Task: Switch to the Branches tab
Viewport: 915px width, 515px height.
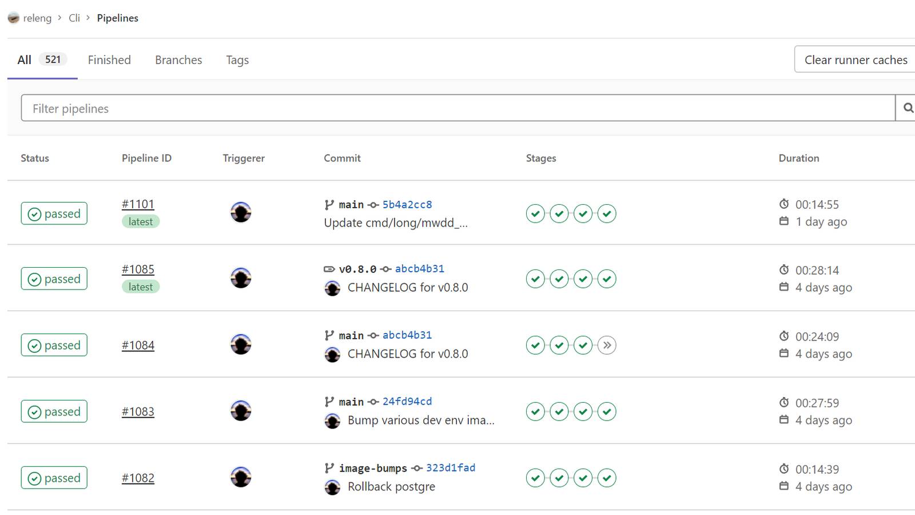Action: pyautogui.click(x=178, y=60)
